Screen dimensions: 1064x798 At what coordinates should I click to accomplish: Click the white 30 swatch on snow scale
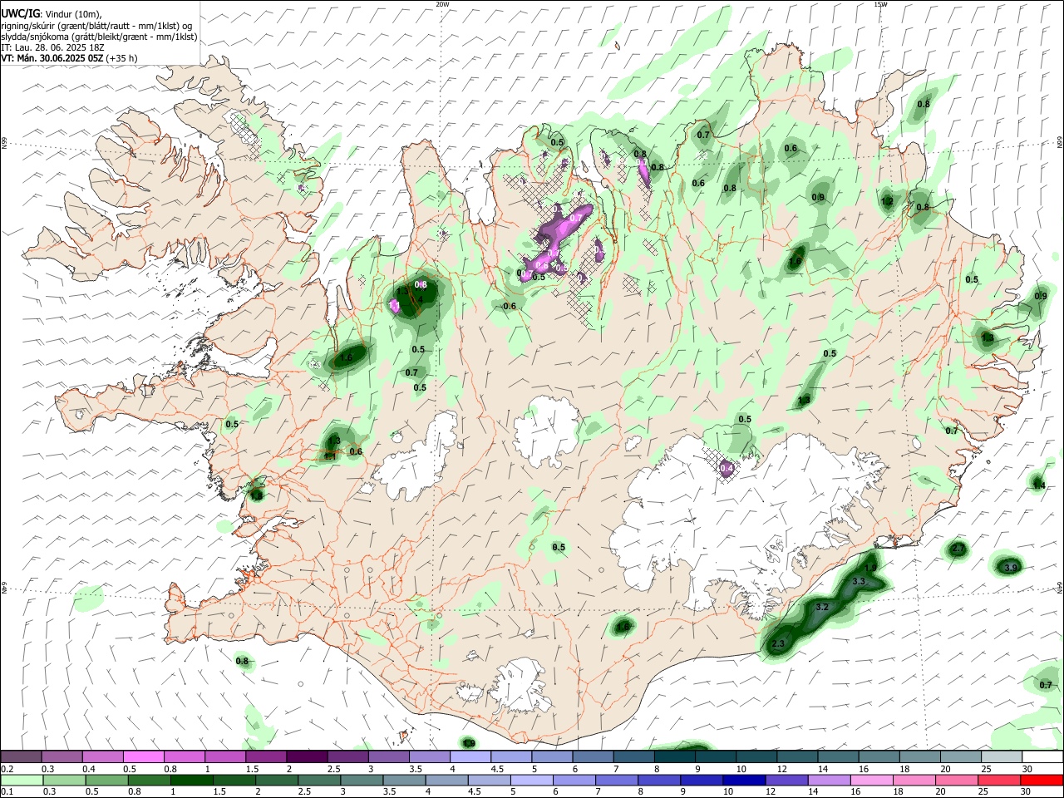click(1042, 756)
